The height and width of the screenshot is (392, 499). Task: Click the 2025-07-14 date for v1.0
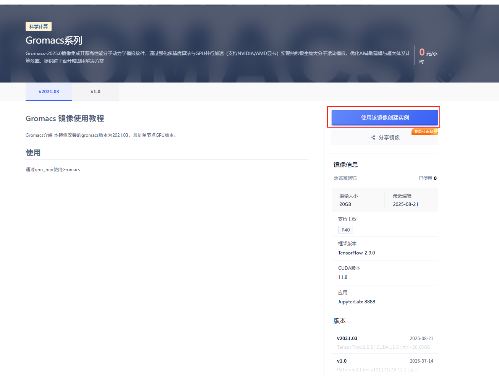[x=421, y=361]
